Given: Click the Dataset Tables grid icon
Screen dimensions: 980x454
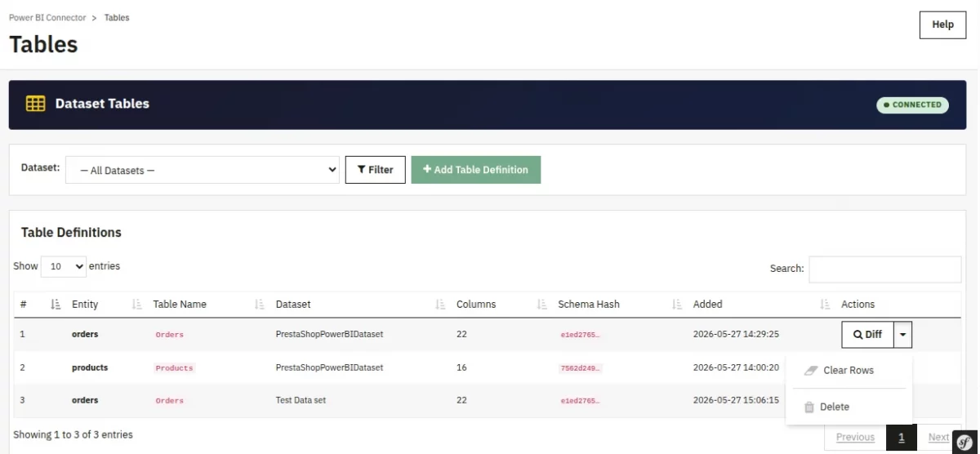Looking at the screenshot, I should [x=35, y=105].
